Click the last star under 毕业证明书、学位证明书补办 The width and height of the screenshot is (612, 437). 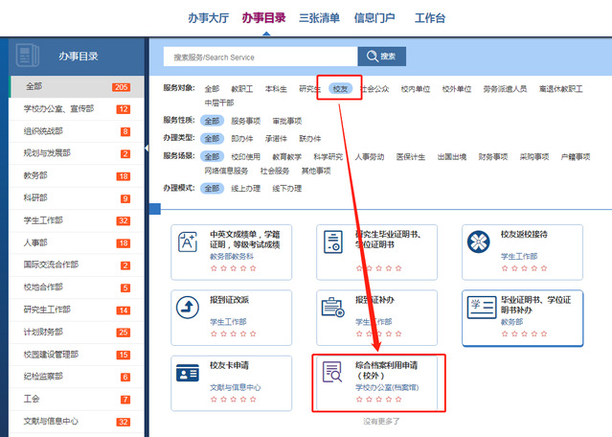(x=544, y=333)
